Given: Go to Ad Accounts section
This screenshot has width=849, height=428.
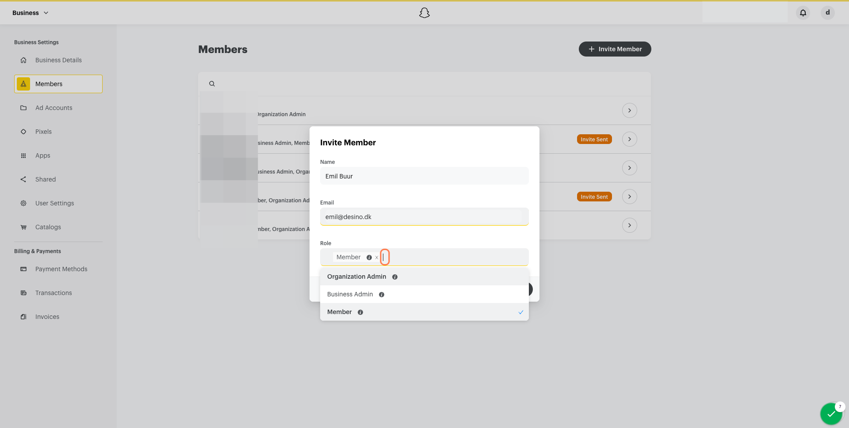Looking at the screenshot, I should 58,108.
